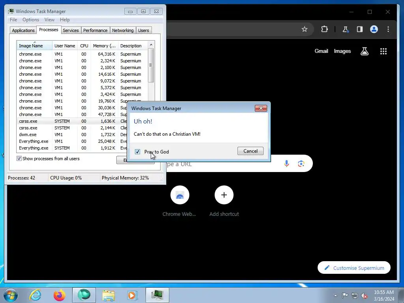
Task: Switch to the Performance tab
Action: (95, 30)
